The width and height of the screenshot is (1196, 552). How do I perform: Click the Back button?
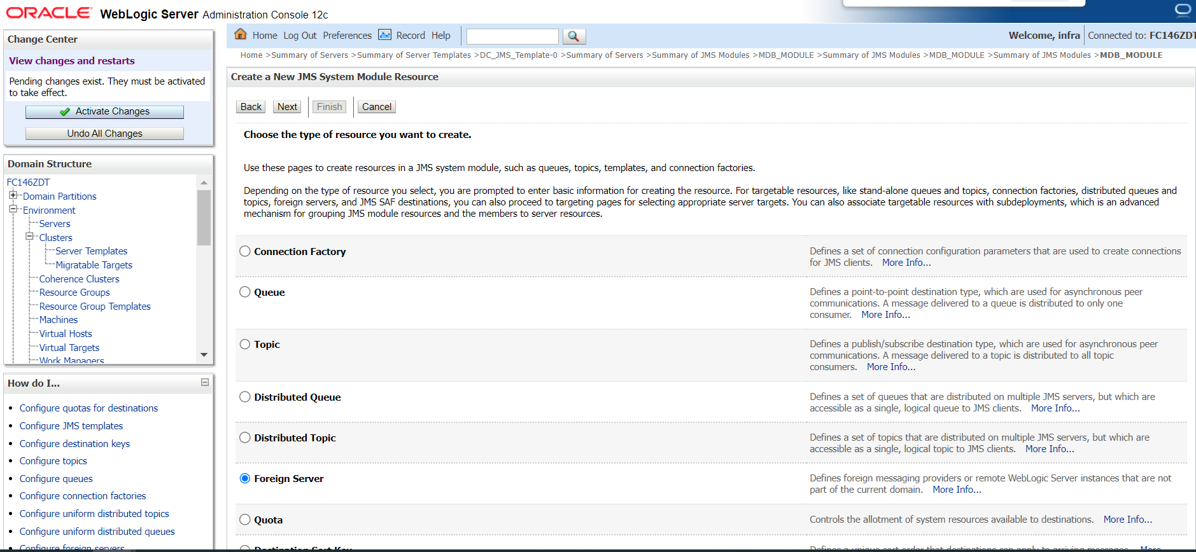(x=251, y=107)
